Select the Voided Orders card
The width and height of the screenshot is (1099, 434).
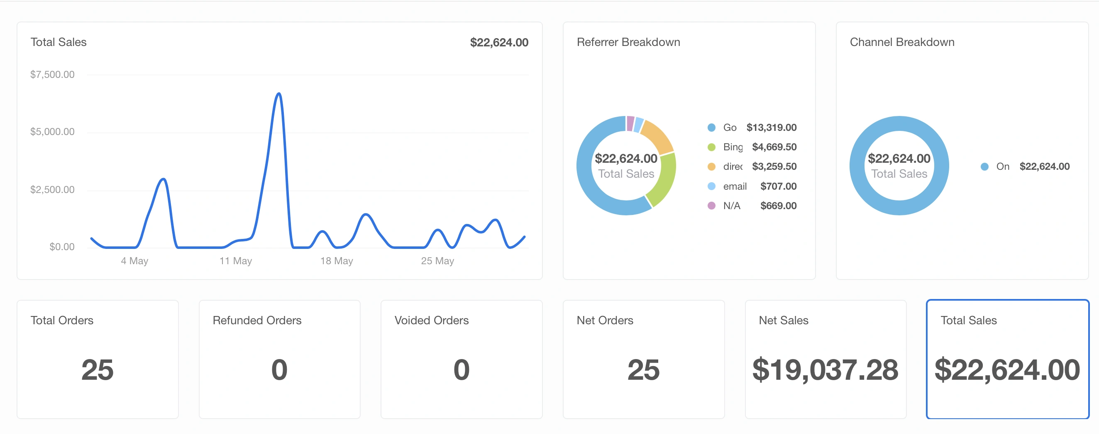point(461,359)
